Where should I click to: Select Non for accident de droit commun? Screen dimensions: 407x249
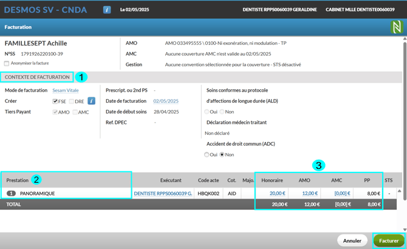(x=222, y=155)
